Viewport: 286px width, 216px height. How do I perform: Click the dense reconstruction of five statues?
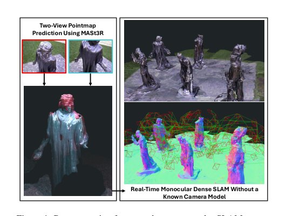(194, 60)
